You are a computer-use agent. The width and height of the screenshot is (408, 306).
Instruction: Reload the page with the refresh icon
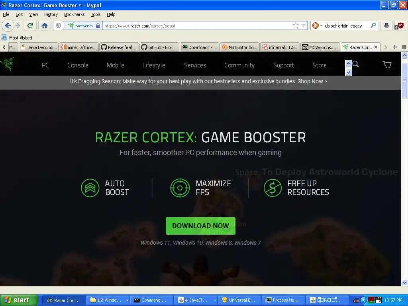[30, 25]
